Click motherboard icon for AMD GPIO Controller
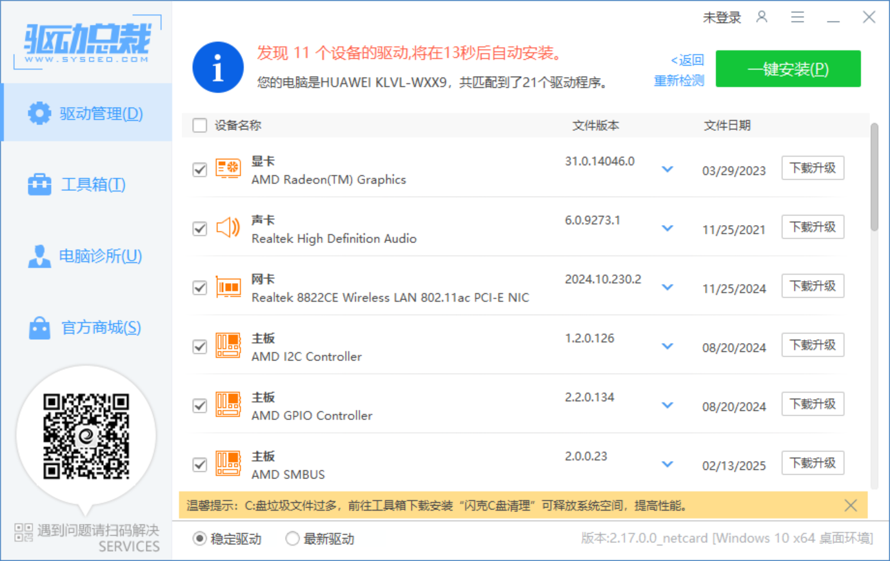This screenshot has width=890, height=561. pos(228,405)
